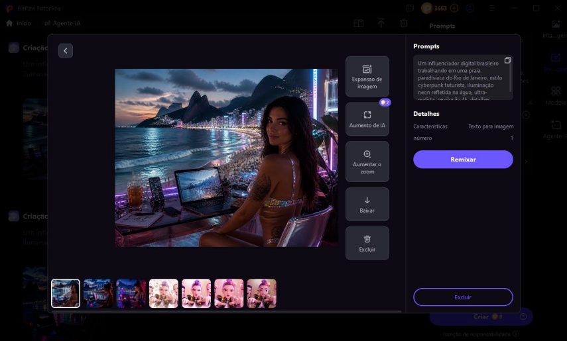Open the Agente IA tab
The height and width of the screenshot is (341, 567).
62,23
